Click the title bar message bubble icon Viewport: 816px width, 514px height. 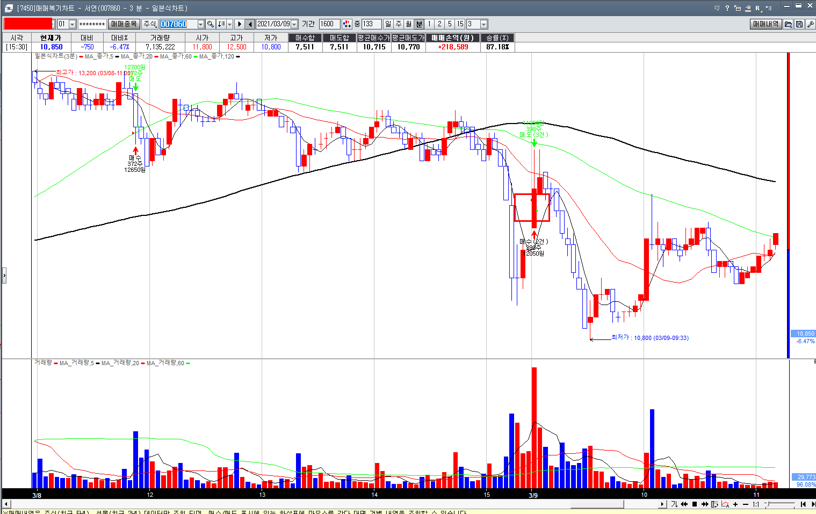pos(717,8)
